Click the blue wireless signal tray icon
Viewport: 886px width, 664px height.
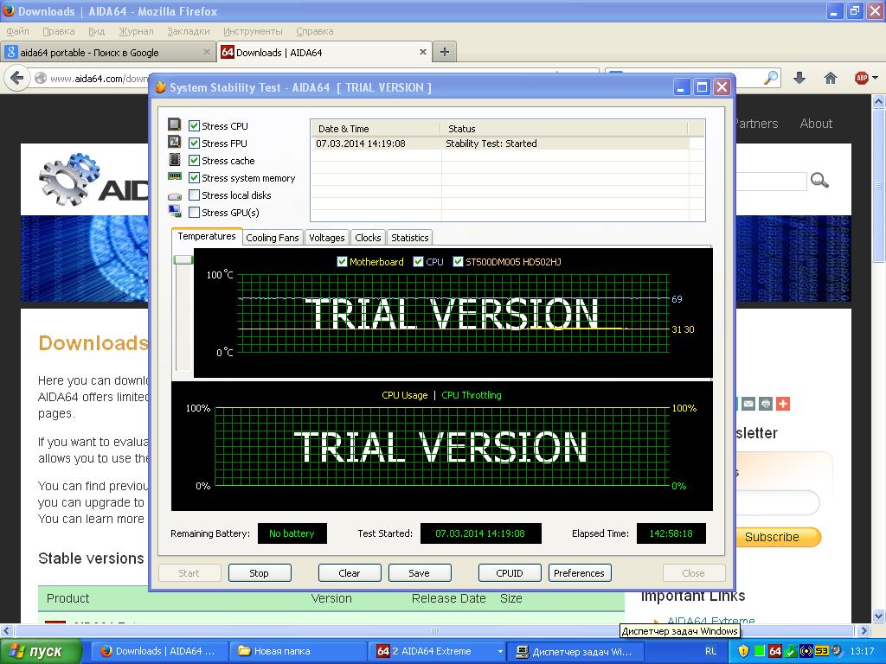(806, 651)
